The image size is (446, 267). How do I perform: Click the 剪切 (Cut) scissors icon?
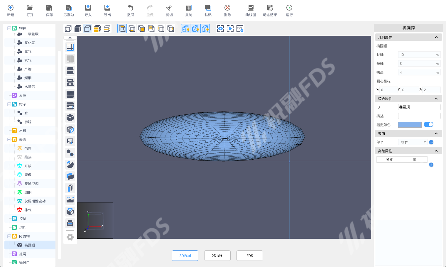point(169,8)
